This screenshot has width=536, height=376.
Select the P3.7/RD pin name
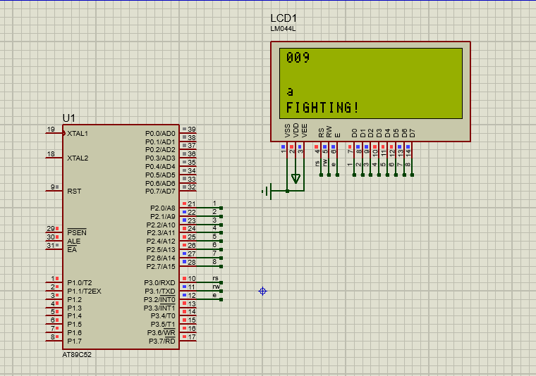click(x=162, y=341)
